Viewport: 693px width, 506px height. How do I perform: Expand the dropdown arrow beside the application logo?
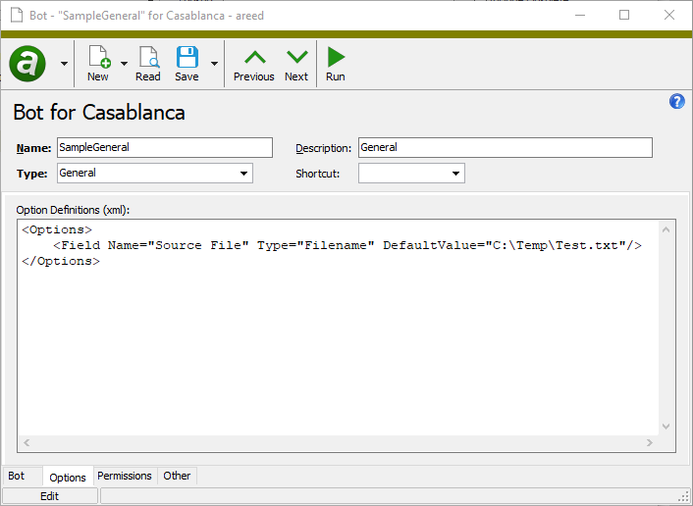pyautogui.click(x=65, y=64)
